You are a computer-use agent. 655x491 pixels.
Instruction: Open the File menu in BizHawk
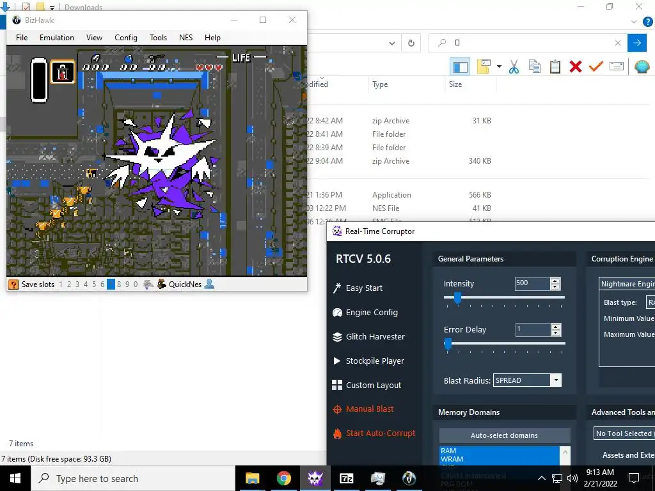coord(22,38)
